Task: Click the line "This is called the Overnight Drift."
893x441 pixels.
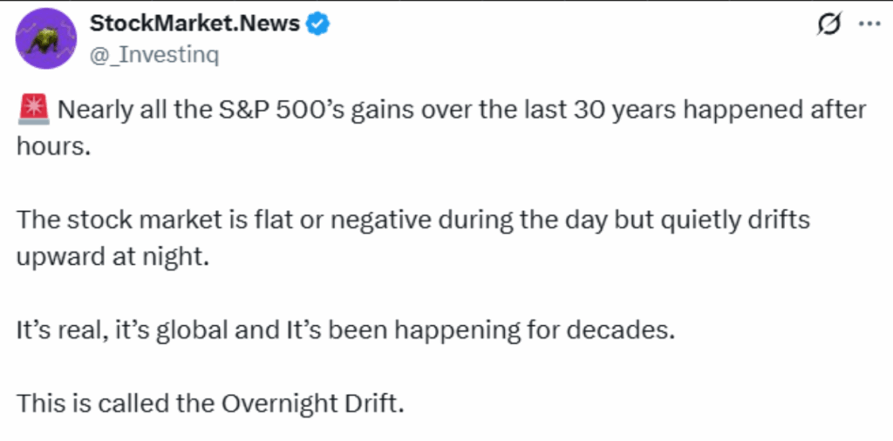Action: point(211,403)
